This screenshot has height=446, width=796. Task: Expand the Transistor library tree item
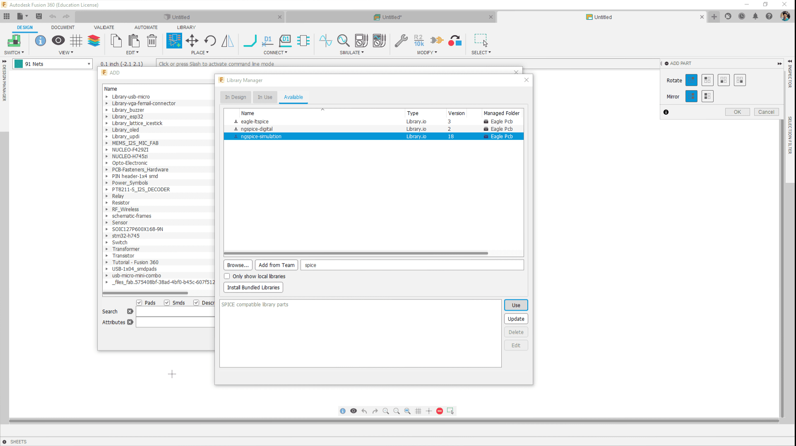point(107,256)
